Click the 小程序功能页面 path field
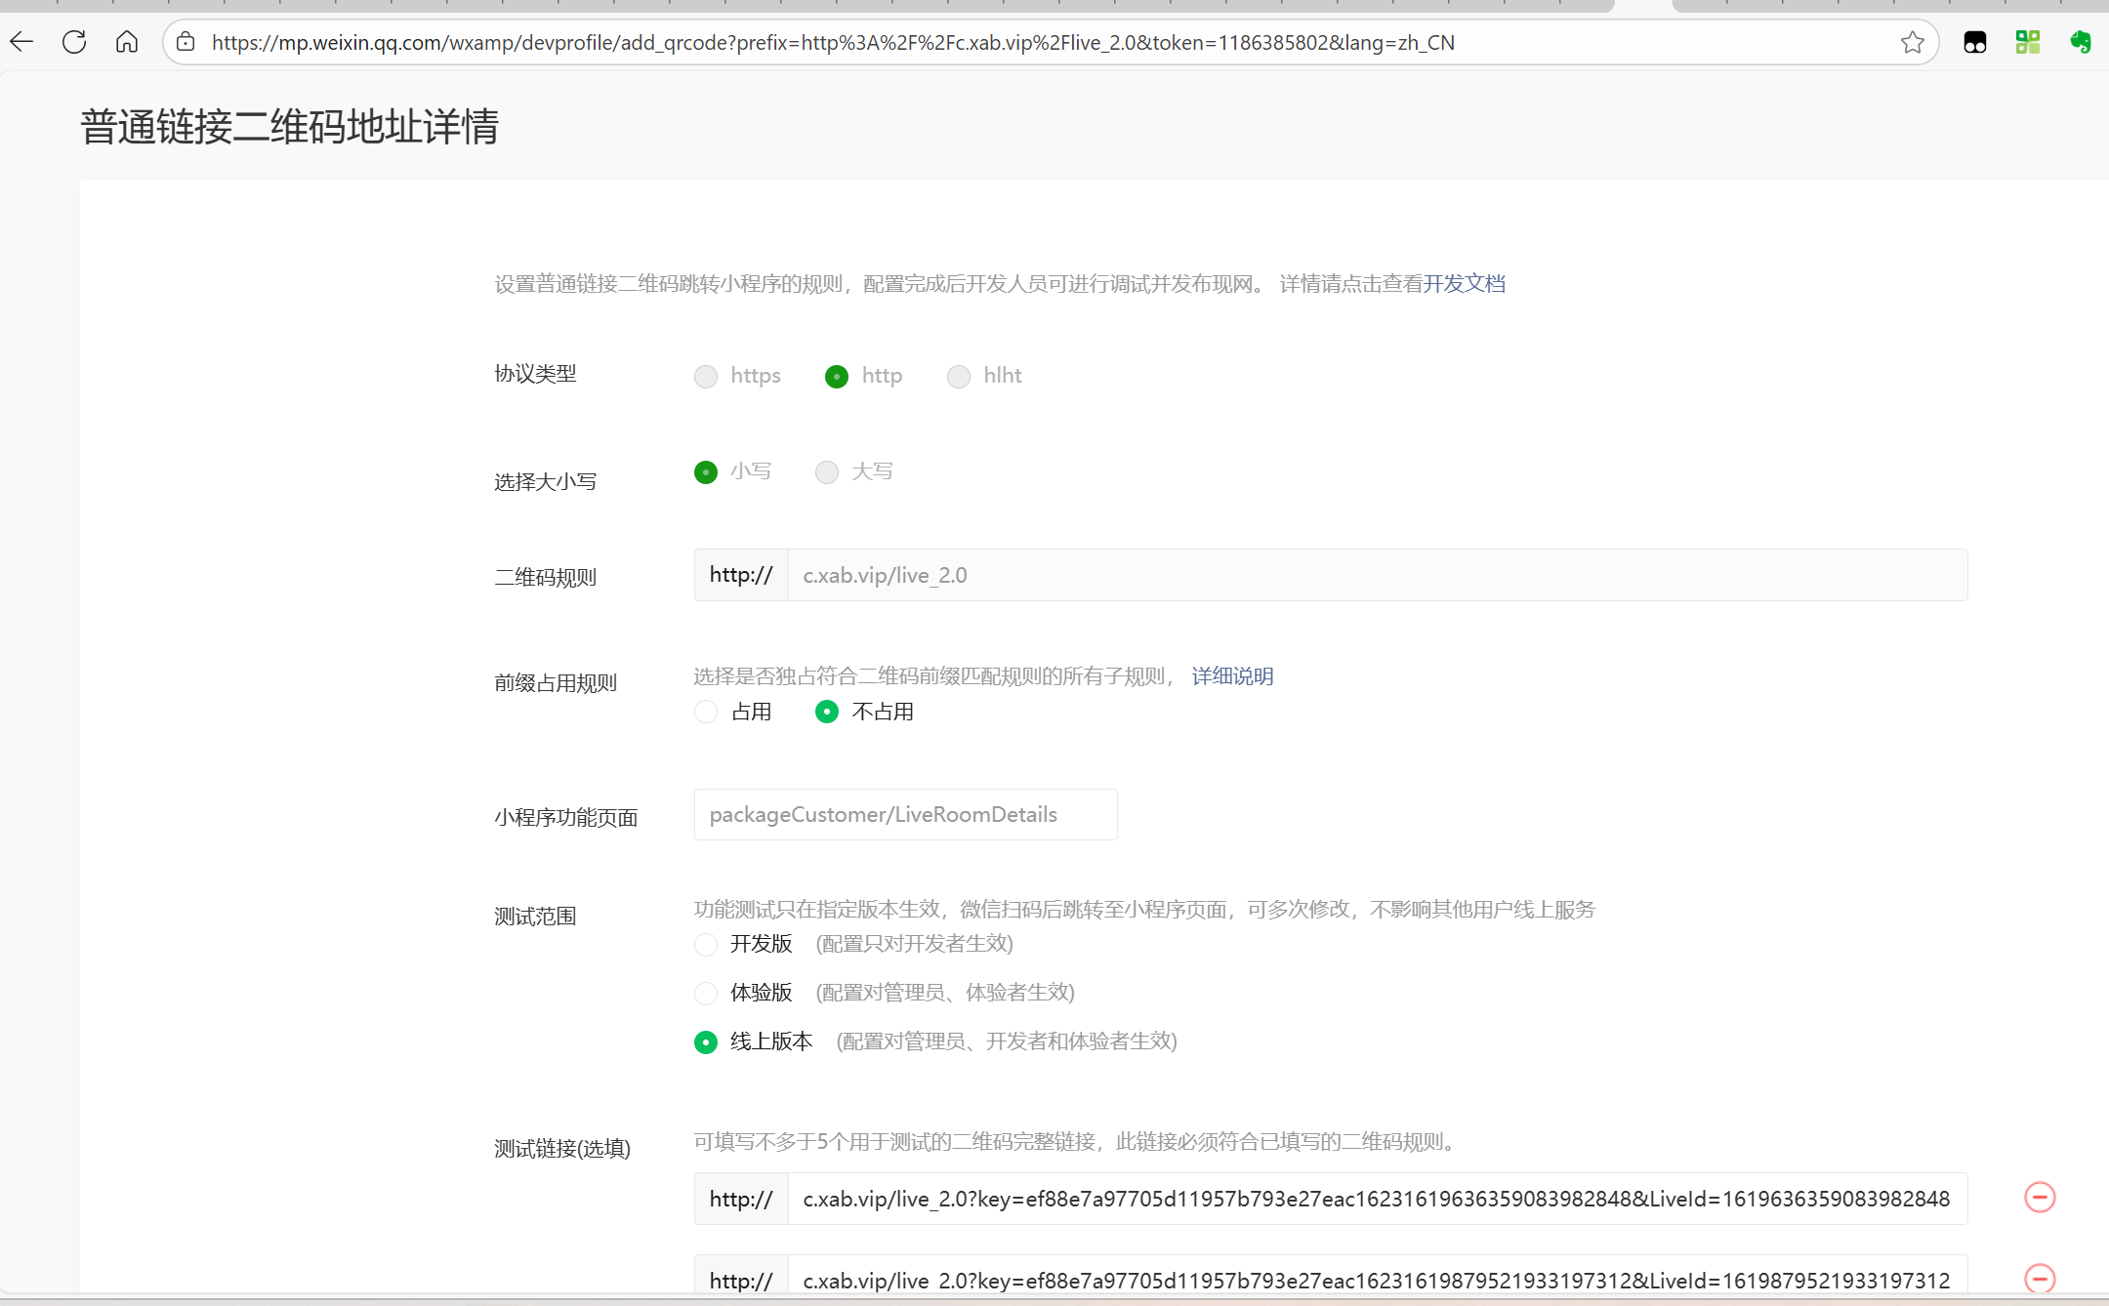Viewport: 2109px width, 1306px height. [904, 815]
